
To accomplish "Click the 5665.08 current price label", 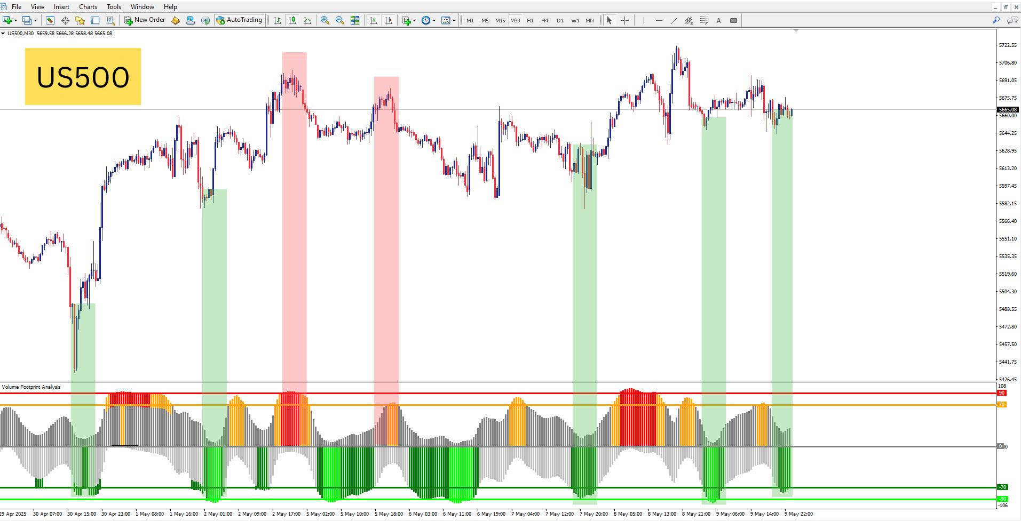I will click(1008, 110).
